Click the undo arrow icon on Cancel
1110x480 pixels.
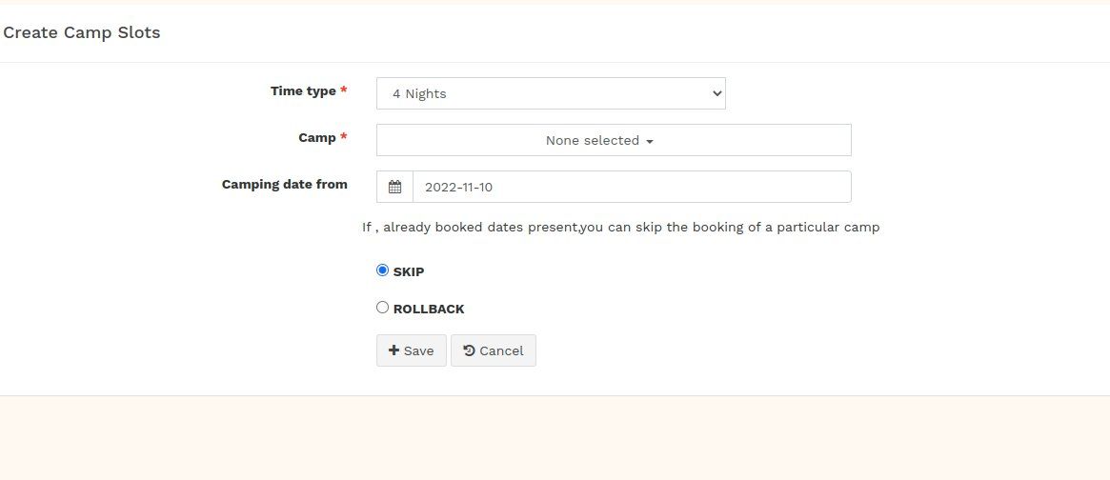pyautogui.click(x=469, y=350)
